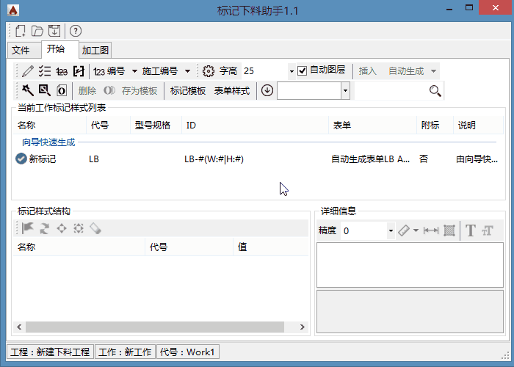Open the empty combo box dropdown arrow

[345, 91]
